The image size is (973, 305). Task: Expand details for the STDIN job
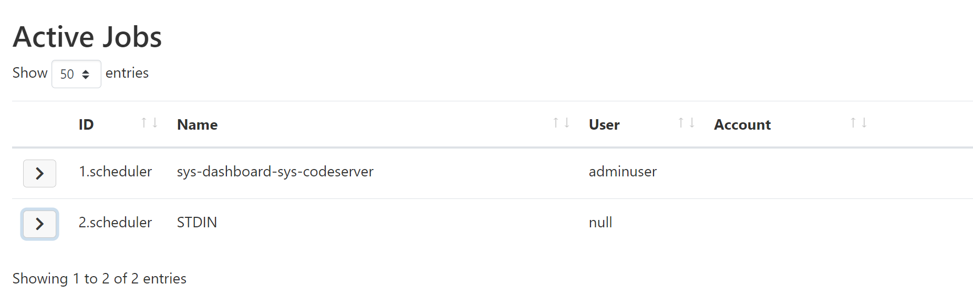pyautogui.click(x=39, y=224)
